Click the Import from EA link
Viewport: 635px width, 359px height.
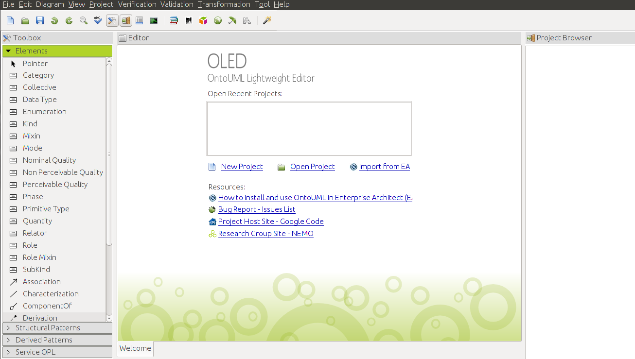point(384,167)
